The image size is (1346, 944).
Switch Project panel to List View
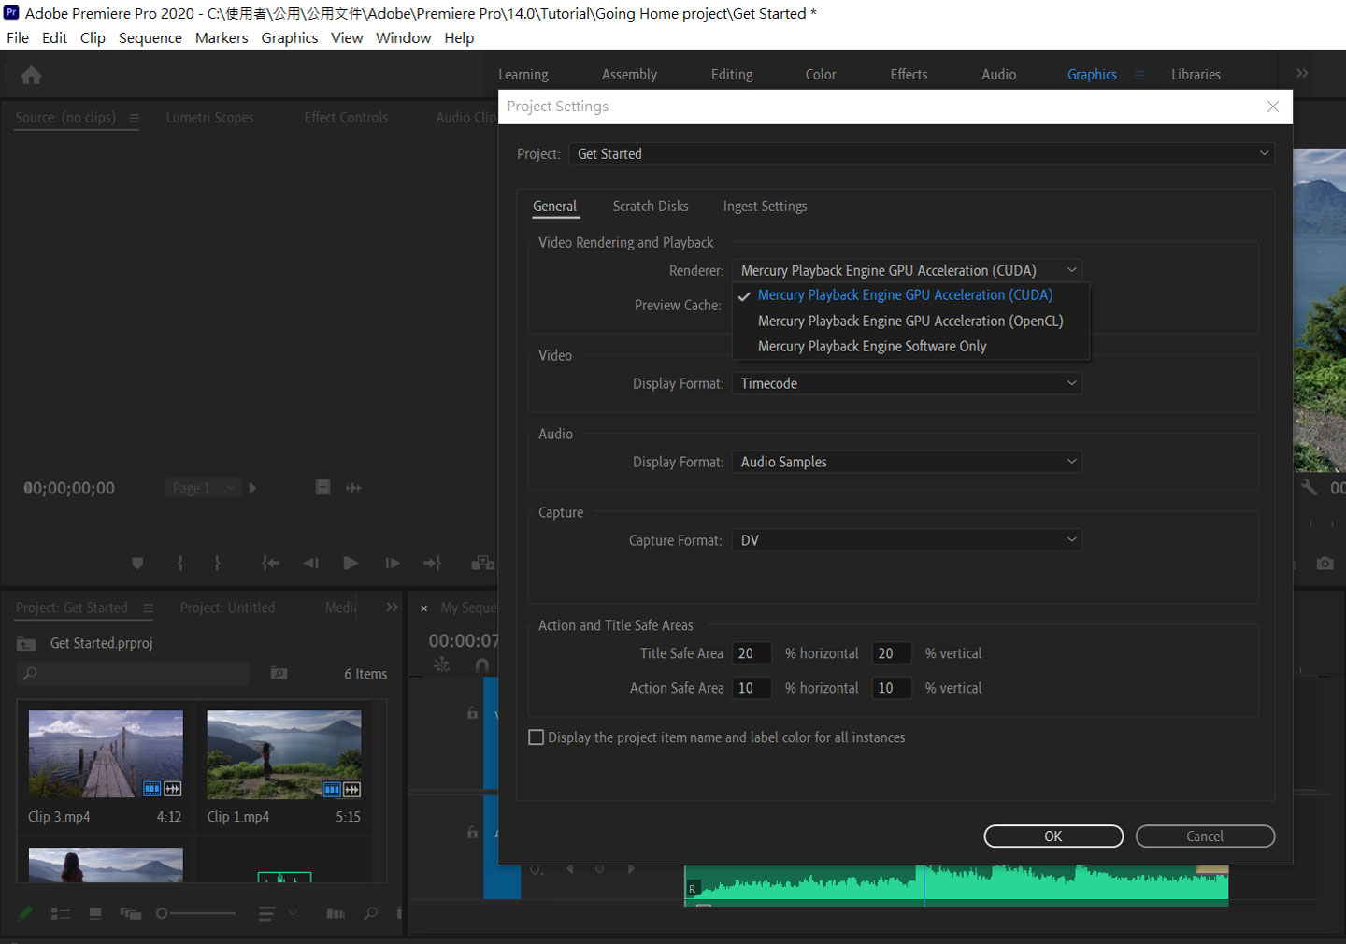coord(61,913)
